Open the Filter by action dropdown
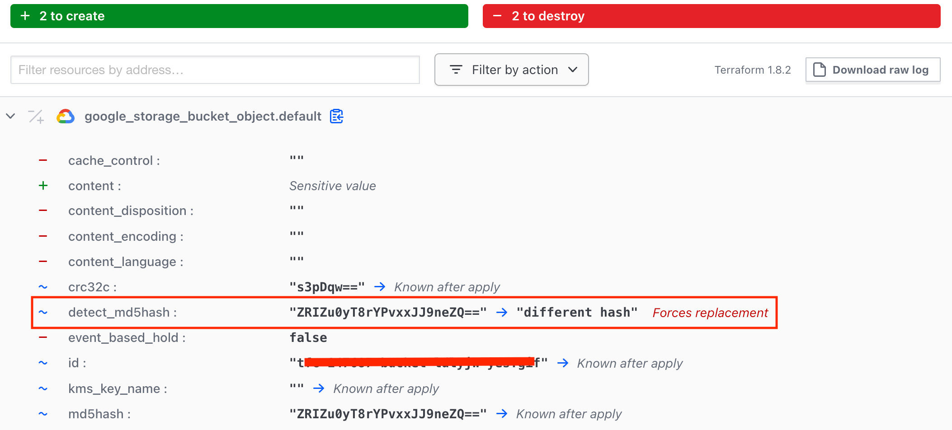 [x=511, y=69]
